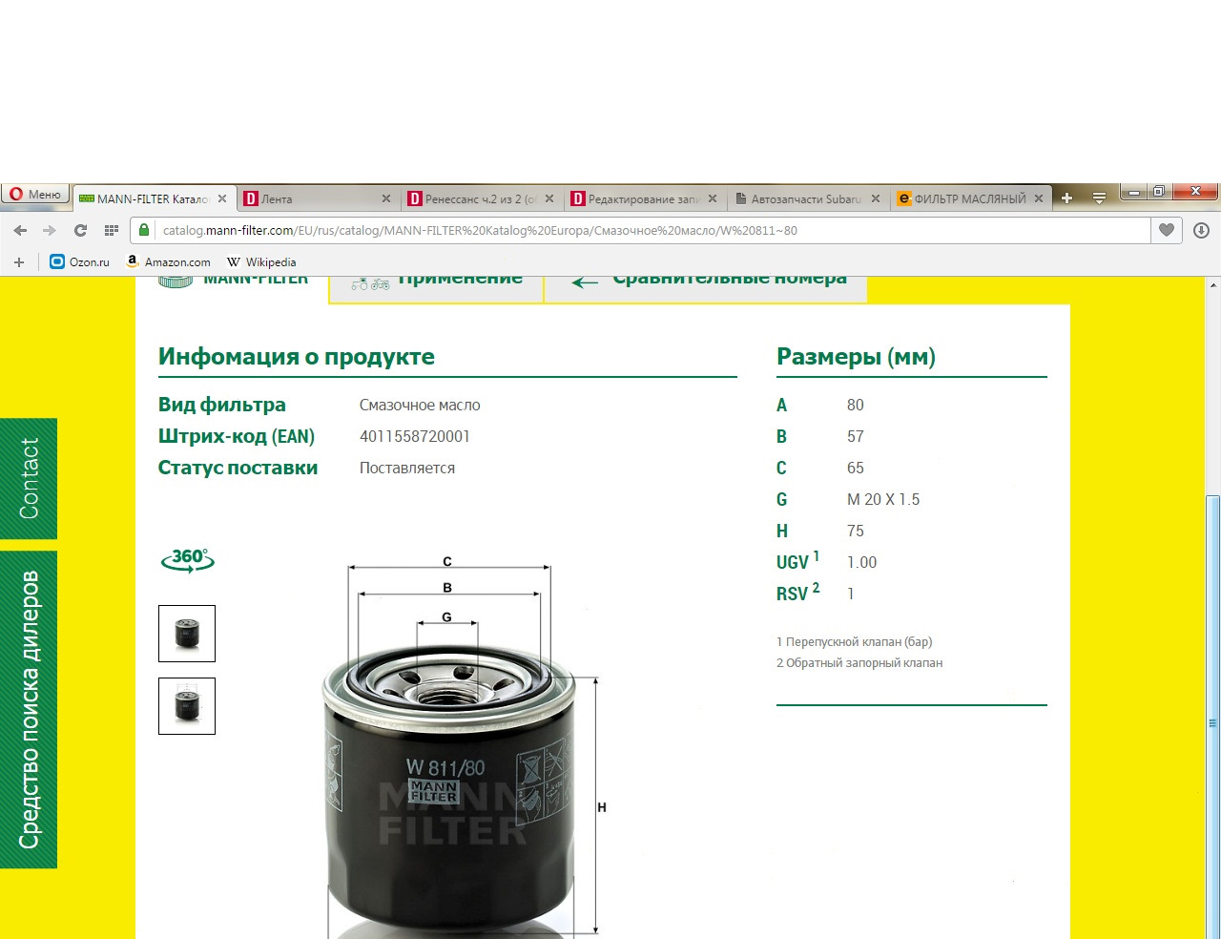The height and width of the screenshot is (939, 1221).
Task: Go forward to the next page
Action: click(x=50, y=230)
